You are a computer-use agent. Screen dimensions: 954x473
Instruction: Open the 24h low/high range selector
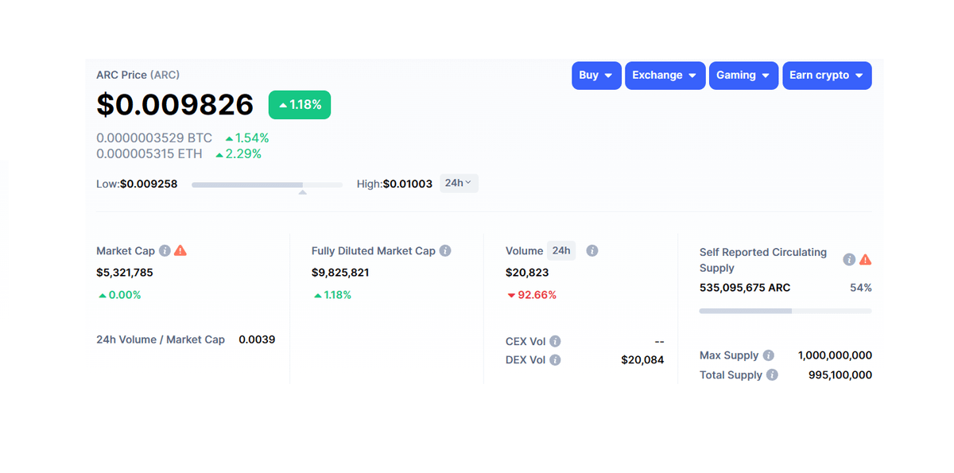coord(459,184)
